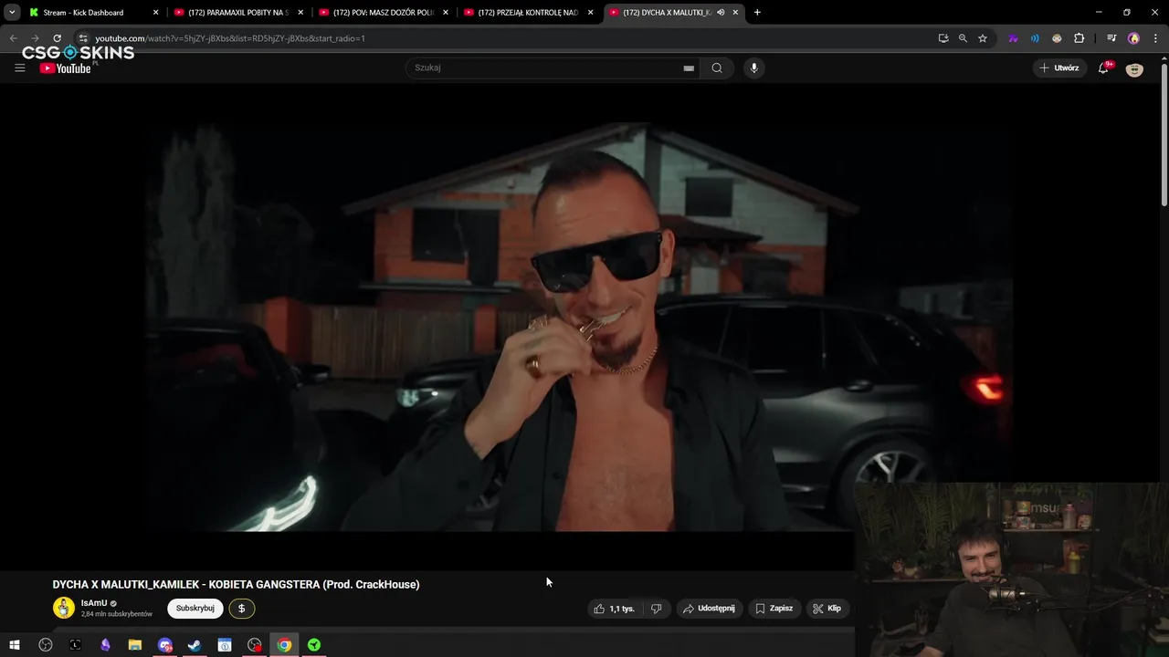This screenshot has height=657, width=1169.
Task: Click the dollar sign thanks button
Action: 241,609
